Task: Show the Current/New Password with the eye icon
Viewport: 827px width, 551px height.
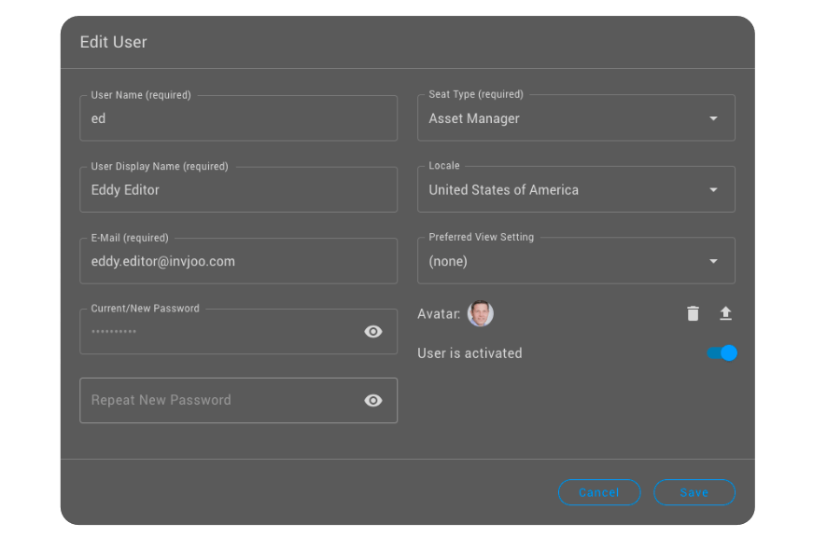Action: tap(373, 331)
